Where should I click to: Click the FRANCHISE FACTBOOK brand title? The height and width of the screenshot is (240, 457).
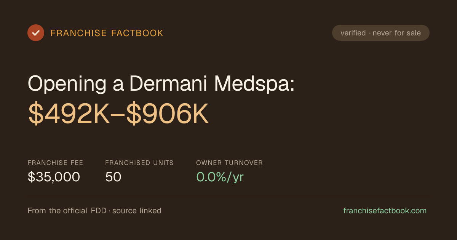[107, 33]
